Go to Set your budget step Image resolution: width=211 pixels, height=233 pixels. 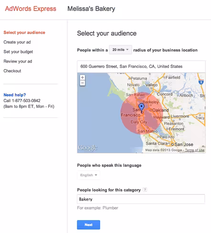click(18, 52)
